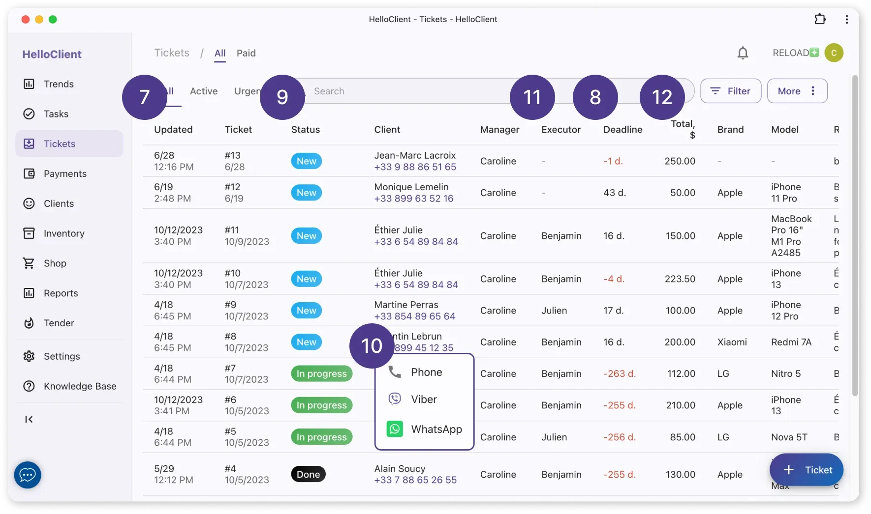
Task: Open the Tasks section
Action: click(56, 114)
